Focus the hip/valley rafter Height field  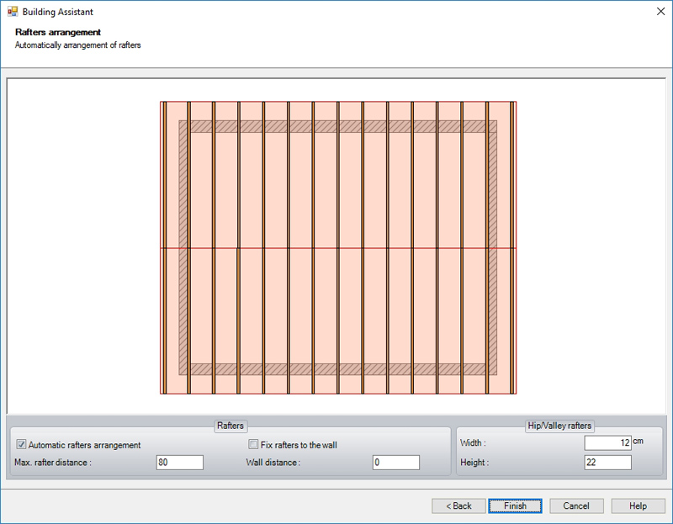(607, 462)
